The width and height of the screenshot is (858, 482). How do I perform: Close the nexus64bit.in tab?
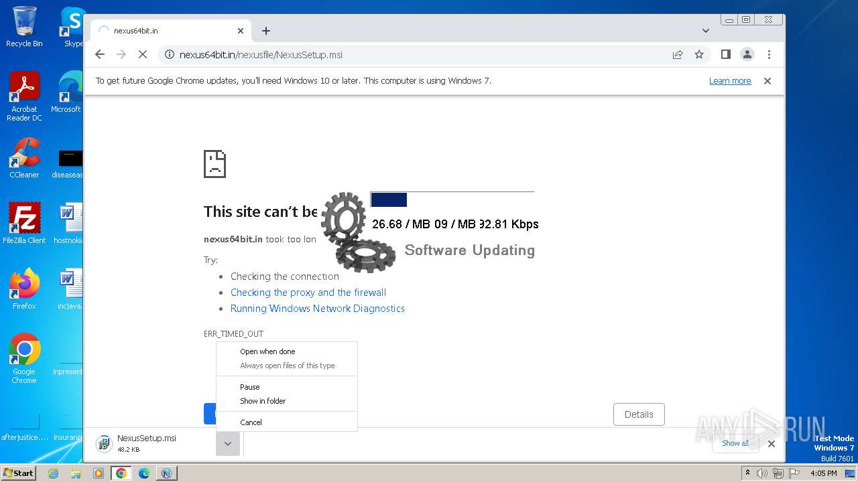[241, 31]
